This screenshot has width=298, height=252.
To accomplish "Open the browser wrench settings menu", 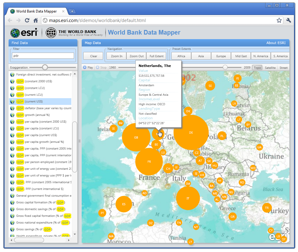I will coord(289,20).
